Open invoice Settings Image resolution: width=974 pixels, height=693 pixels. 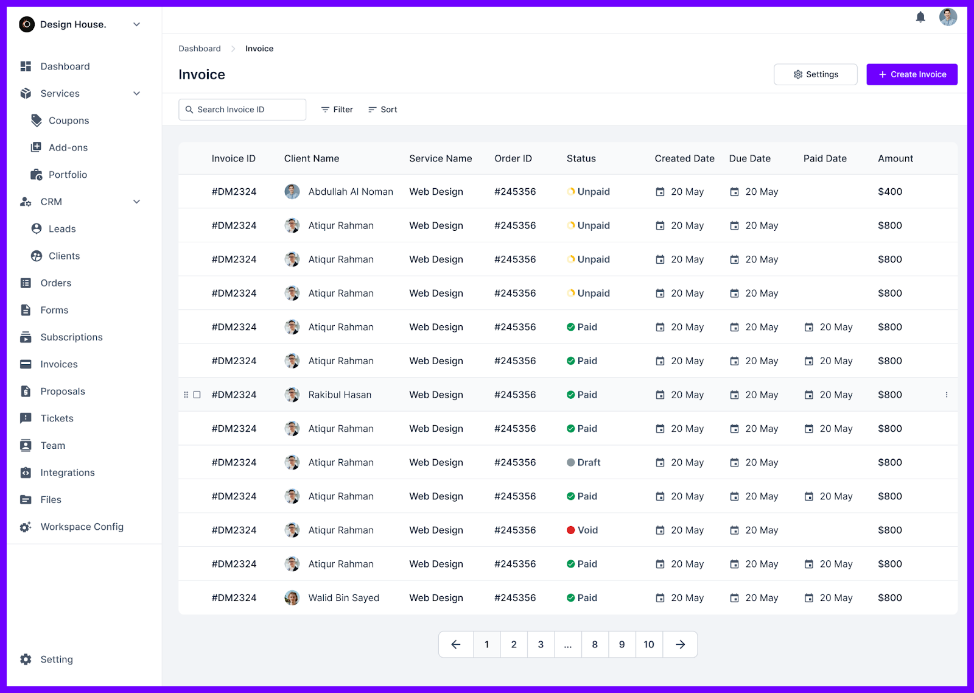[x=815, y=74]
